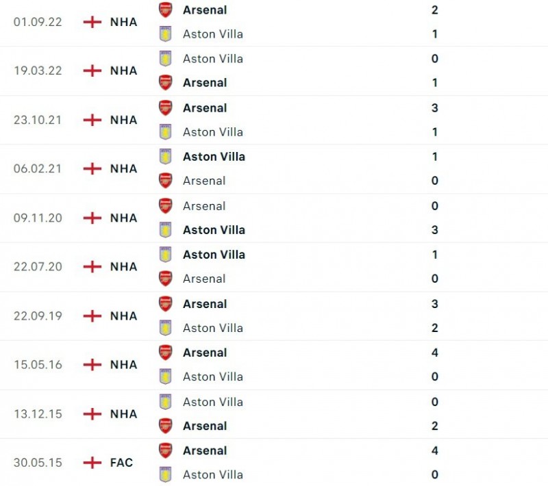Click Aston Villa crest in 19.03.22 match
The height and width of the screenshot is (486, 548).
[x=166, y=59]
